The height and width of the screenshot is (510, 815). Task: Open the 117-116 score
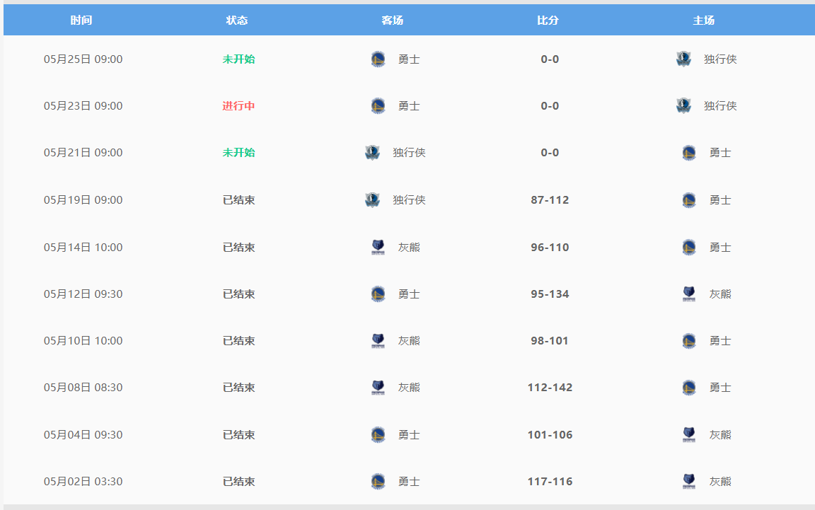pyautogui.click(x=550, y=482)
